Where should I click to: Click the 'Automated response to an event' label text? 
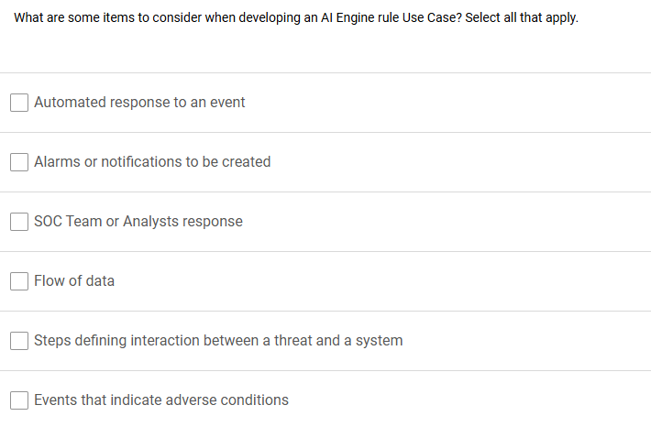[139, 102]
